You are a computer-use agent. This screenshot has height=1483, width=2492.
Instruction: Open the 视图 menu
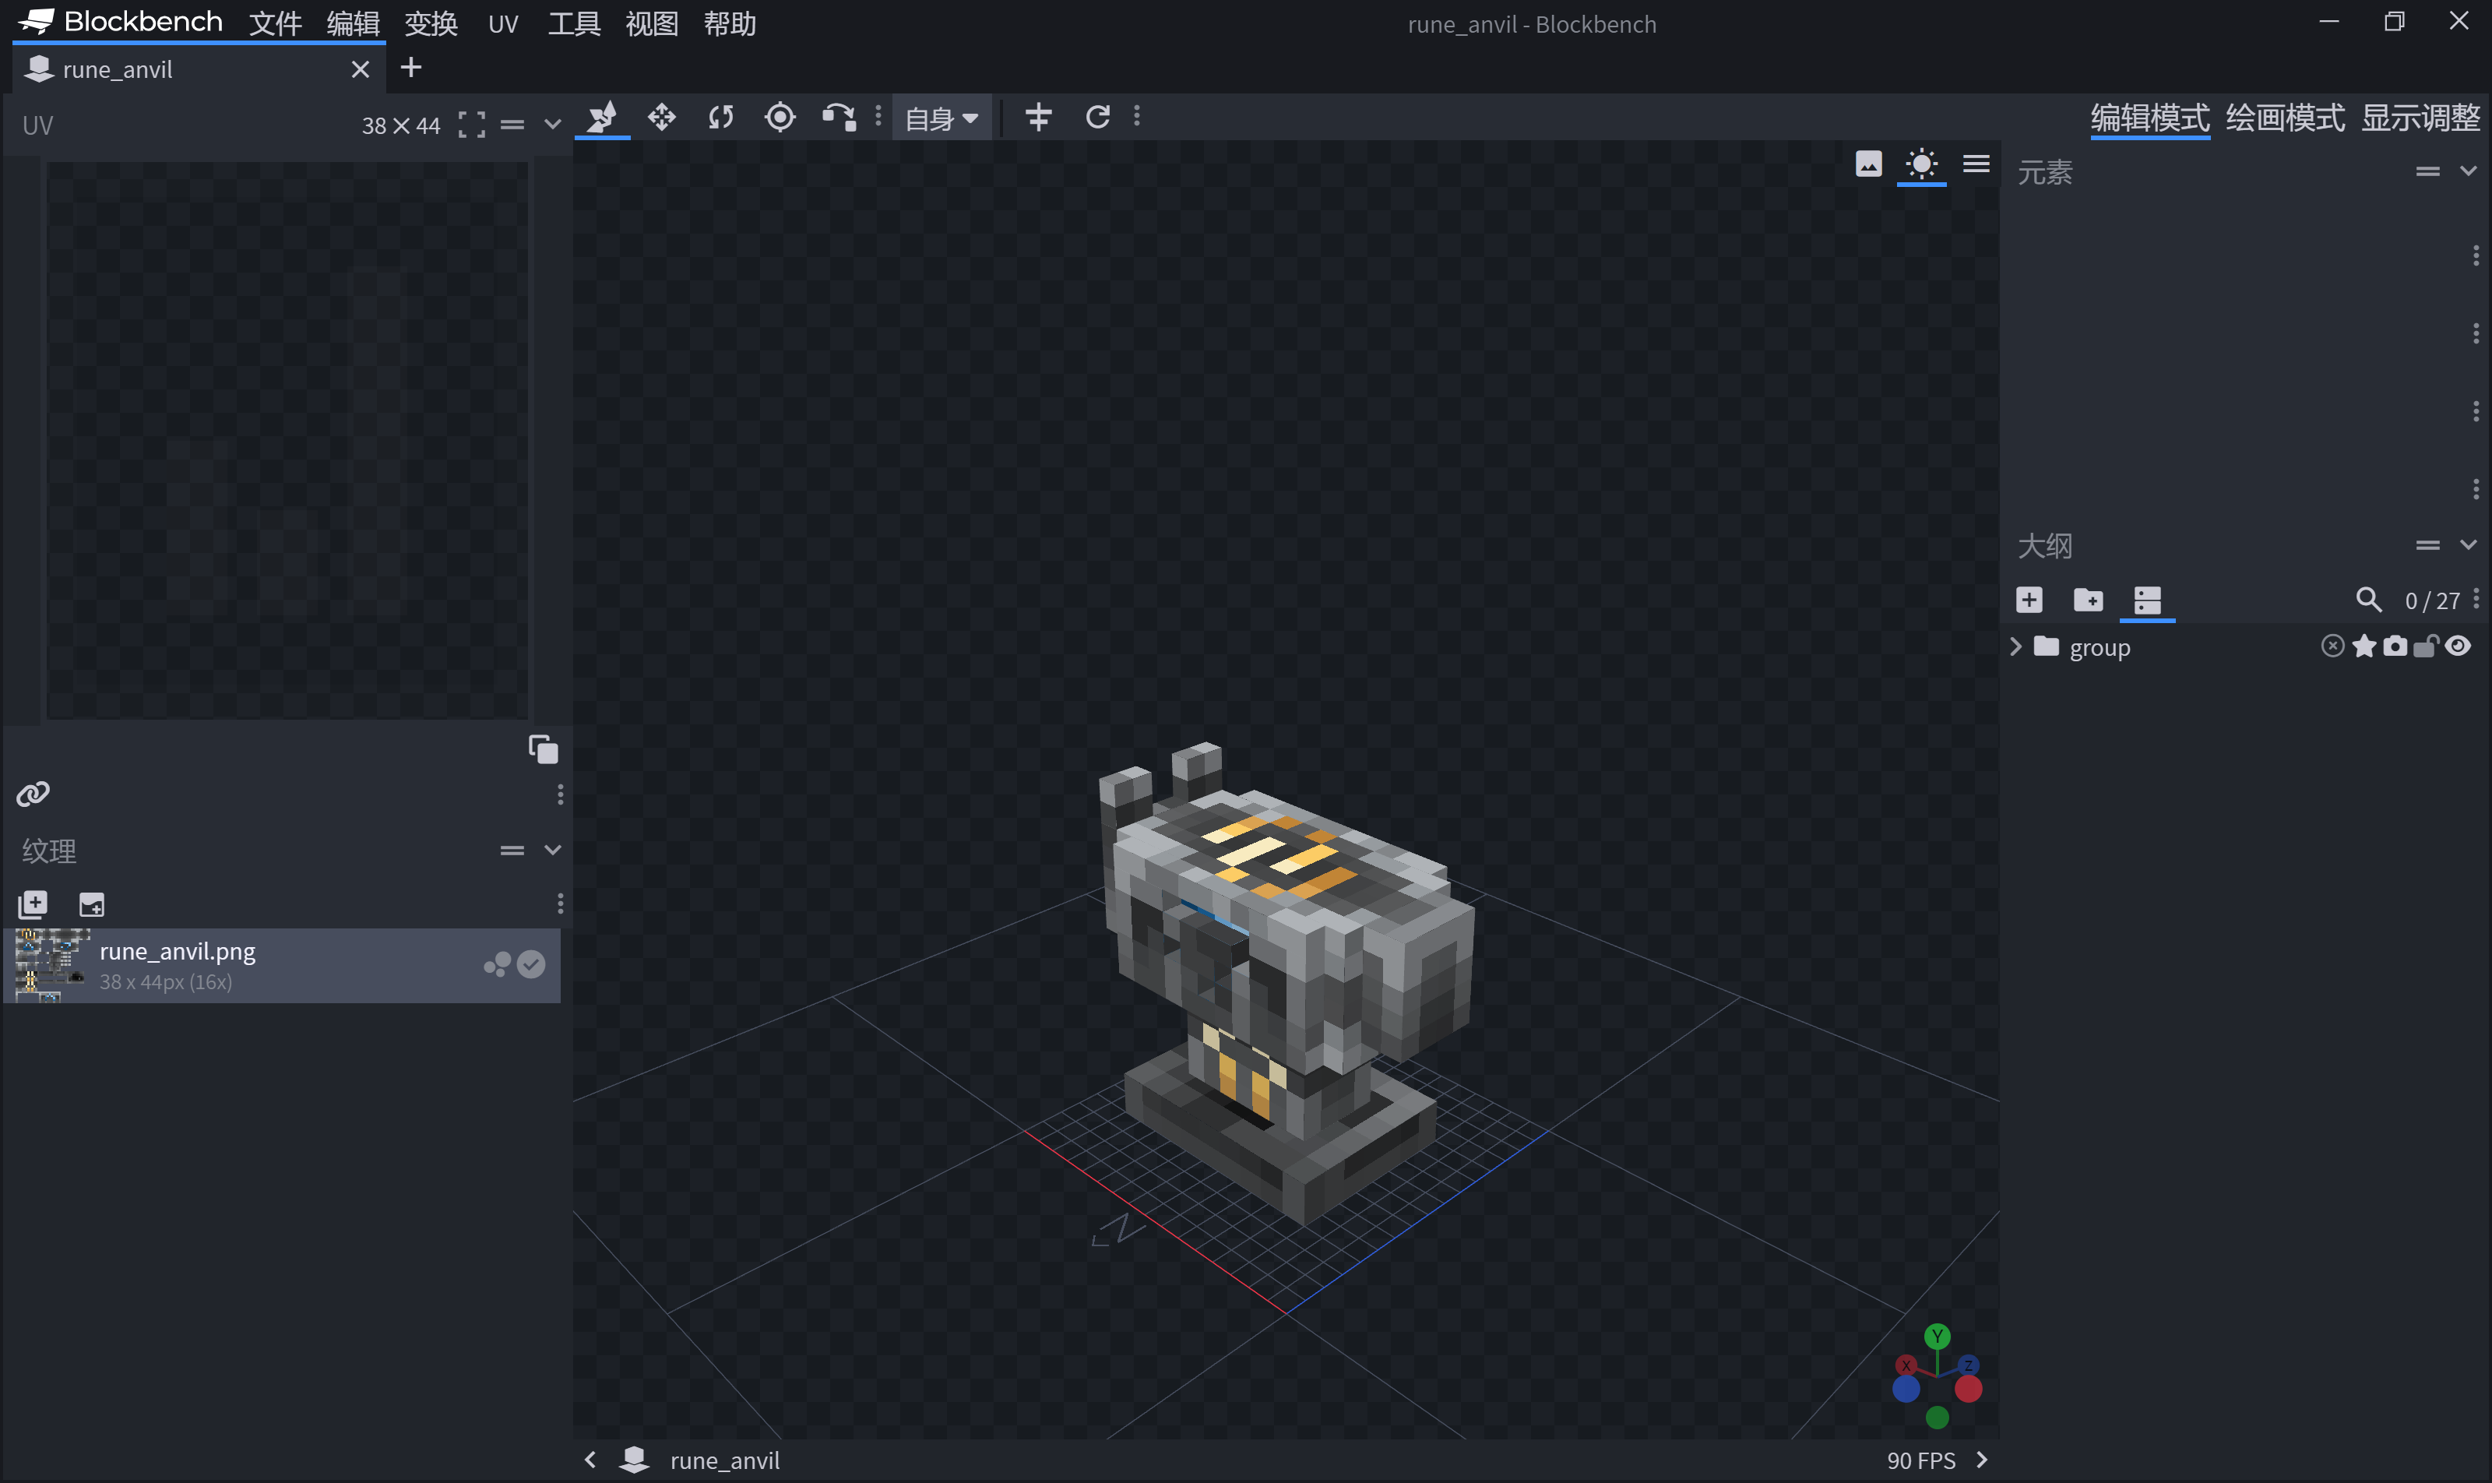(x=652, y=23)
